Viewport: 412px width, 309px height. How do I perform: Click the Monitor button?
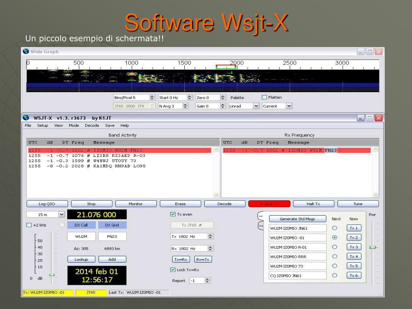136,204
